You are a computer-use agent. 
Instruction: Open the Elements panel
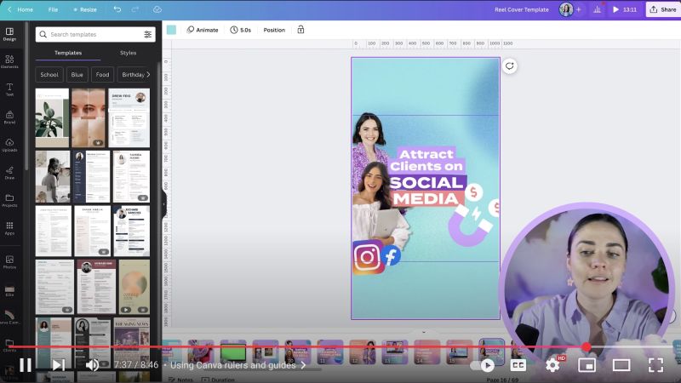(9, 61)
